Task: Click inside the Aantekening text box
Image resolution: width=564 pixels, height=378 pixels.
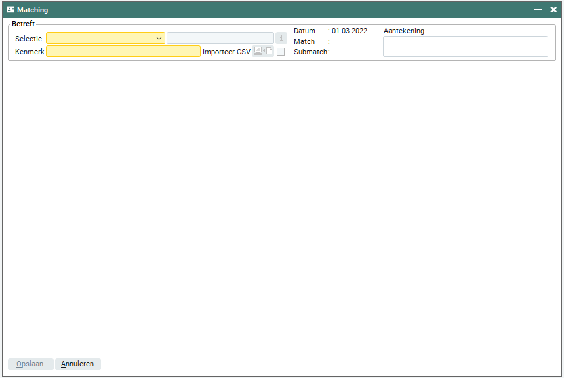Action: 465,47
